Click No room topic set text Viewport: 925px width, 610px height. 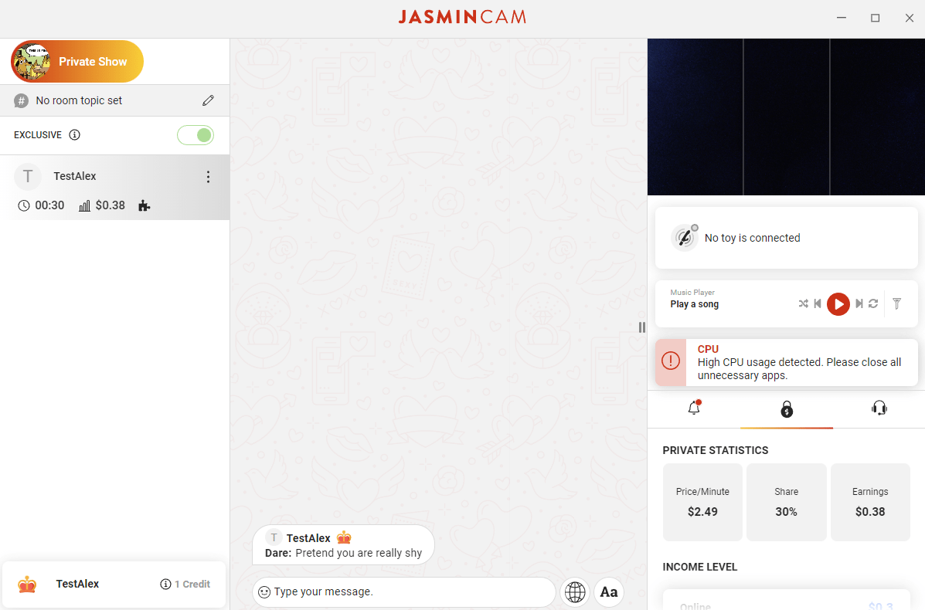pos(79,101)
